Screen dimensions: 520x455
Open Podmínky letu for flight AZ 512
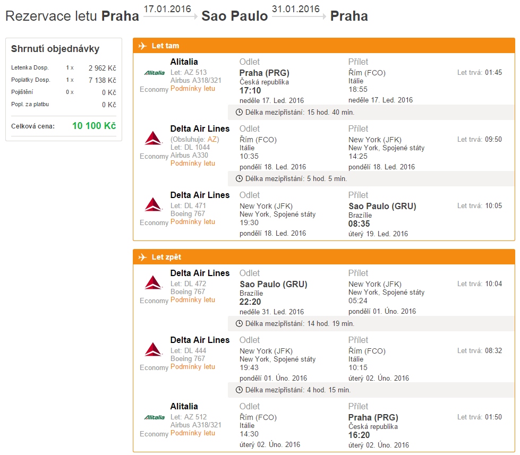pos(193,433)
